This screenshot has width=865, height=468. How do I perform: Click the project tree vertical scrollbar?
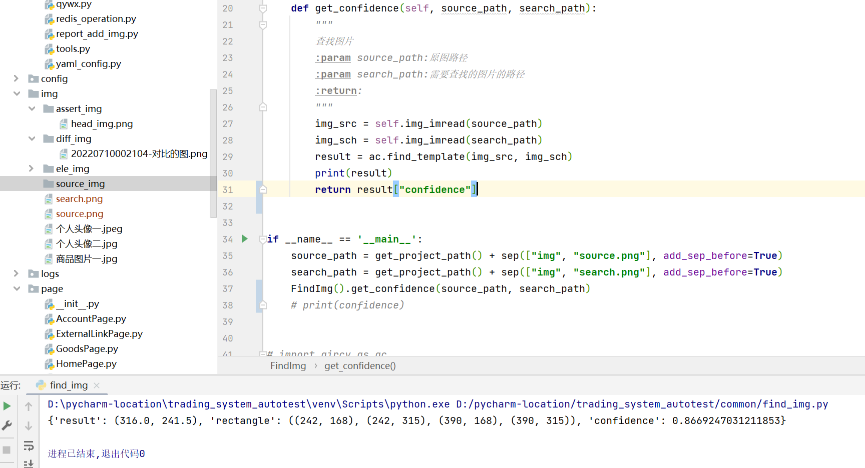(213, 152)
